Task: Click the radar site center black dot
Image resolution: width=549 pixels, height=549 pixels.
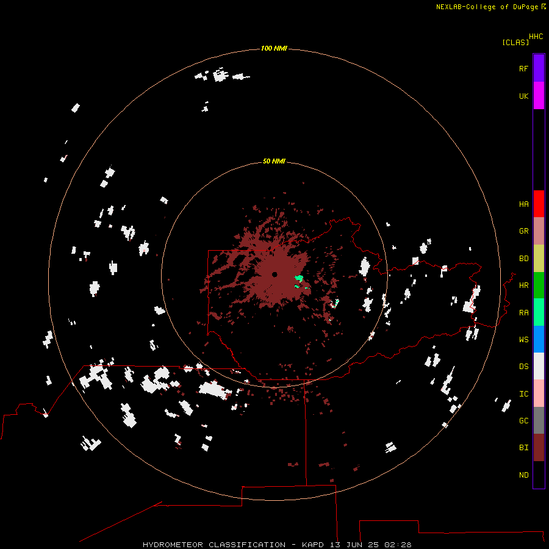Action: [x=274, y=274]
